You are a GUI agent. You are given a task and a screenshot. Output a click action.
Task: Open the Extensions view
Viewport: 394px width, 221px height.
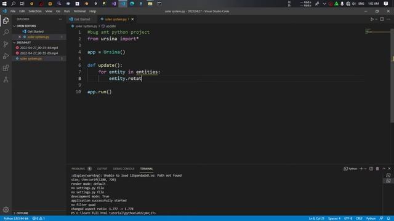tap(6, 68)
